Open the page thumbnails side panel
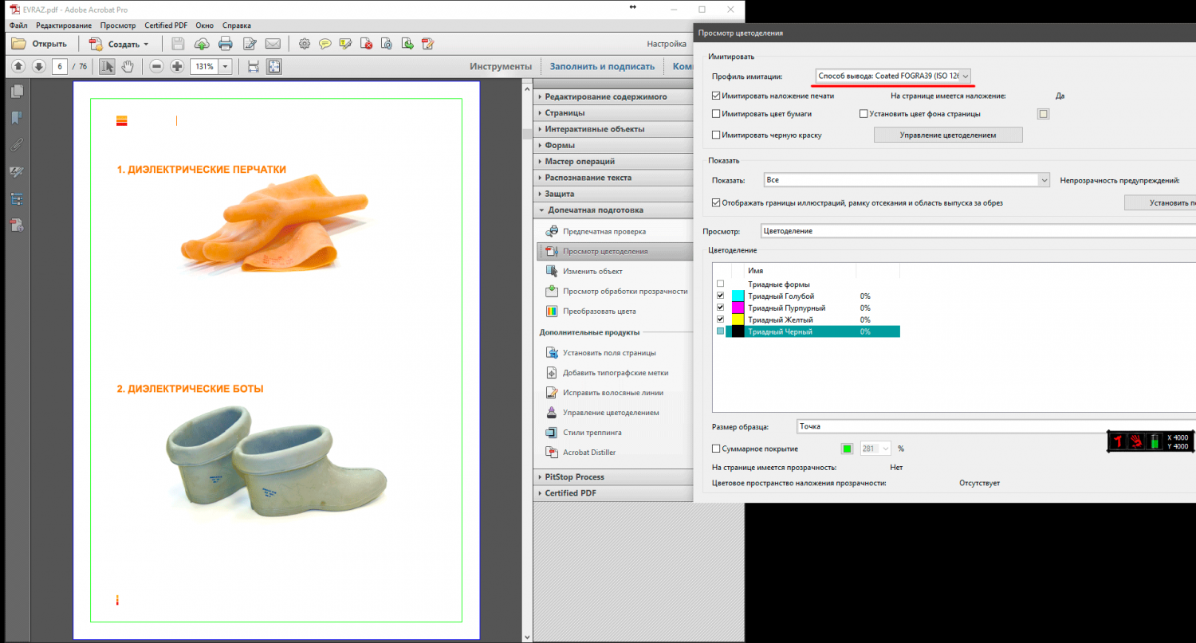This screenshot has width=1196, height=643. point(16,92)
